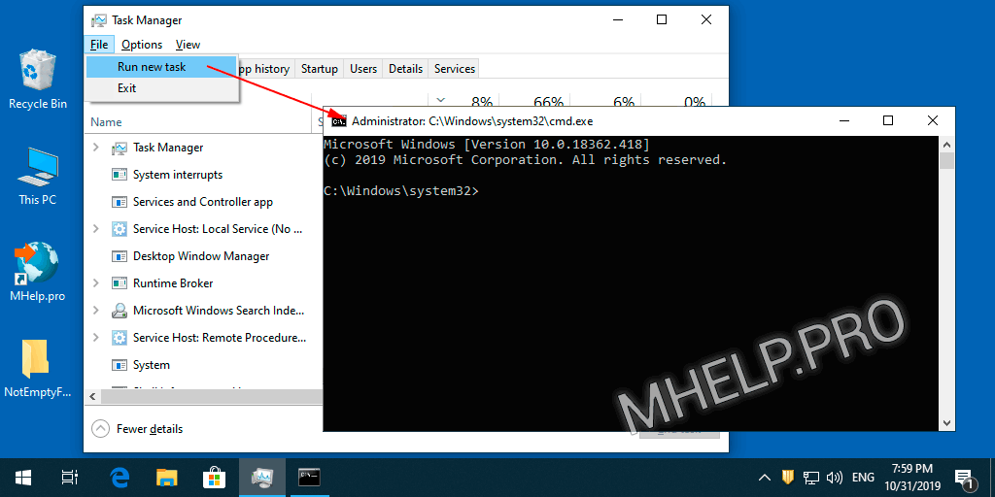Collapse view with Fewer details

137,429
